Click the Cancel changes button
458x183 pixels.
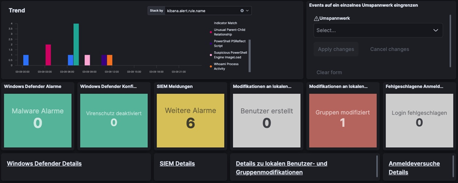coord(389,49)
